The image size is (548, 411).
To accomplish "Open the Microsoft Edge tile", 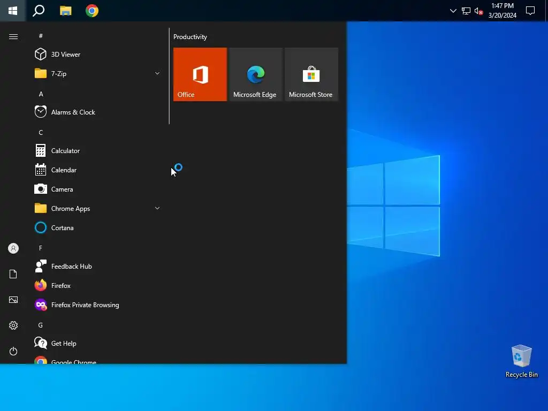I will [x=256, y=74].
